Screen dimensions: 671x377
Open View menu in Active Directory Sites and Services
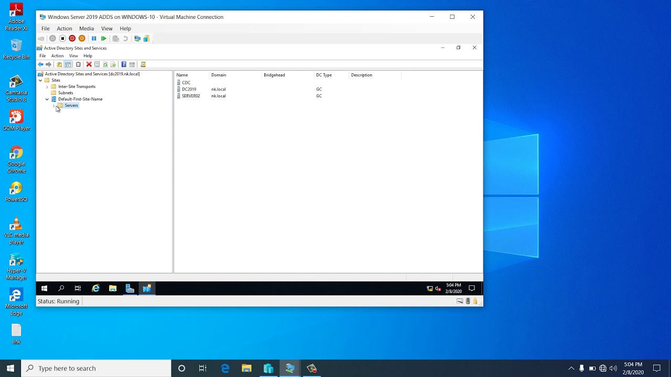tap(73, 56)
